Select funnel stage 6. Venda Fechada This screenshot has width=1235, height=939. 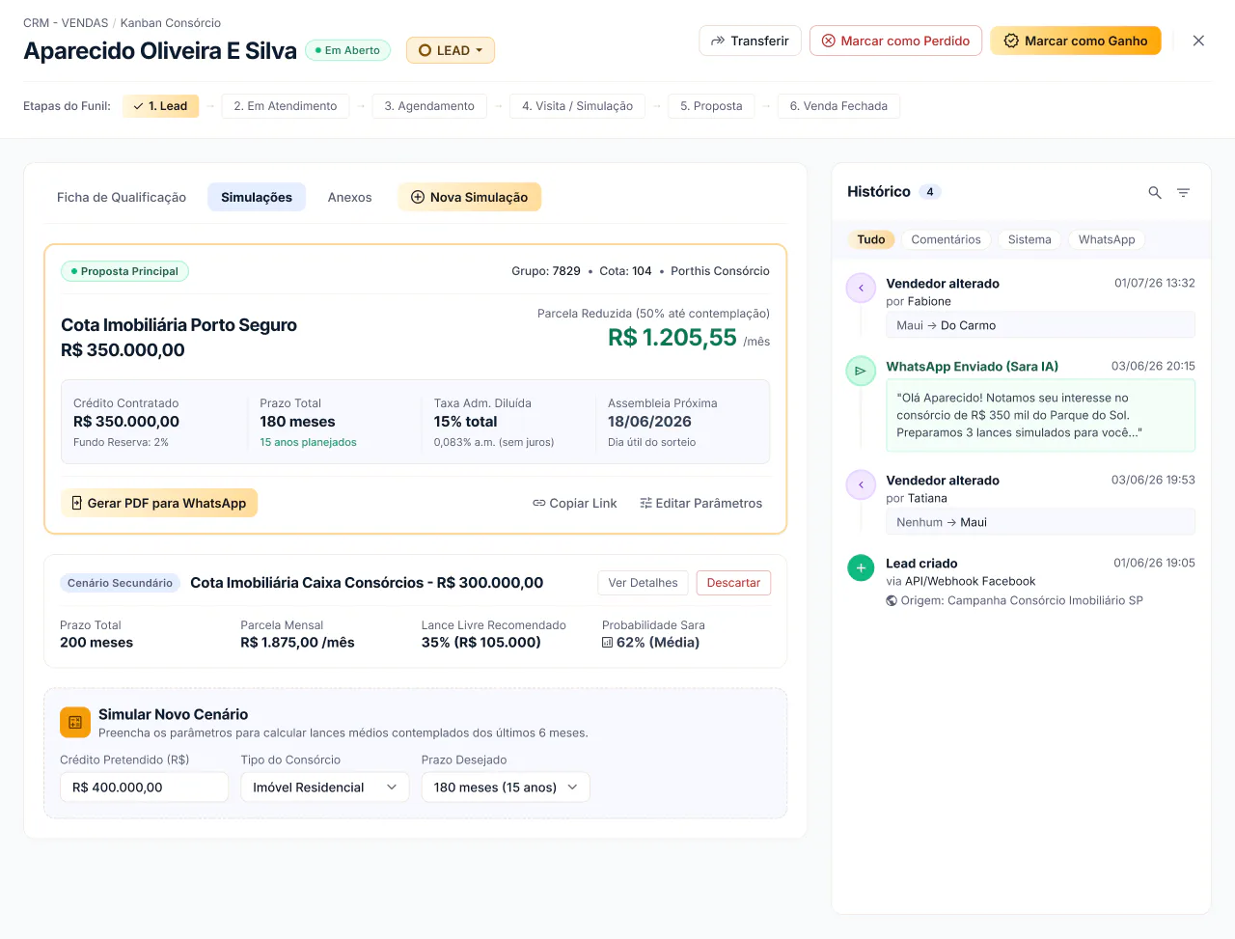click(x=838, y=106)
